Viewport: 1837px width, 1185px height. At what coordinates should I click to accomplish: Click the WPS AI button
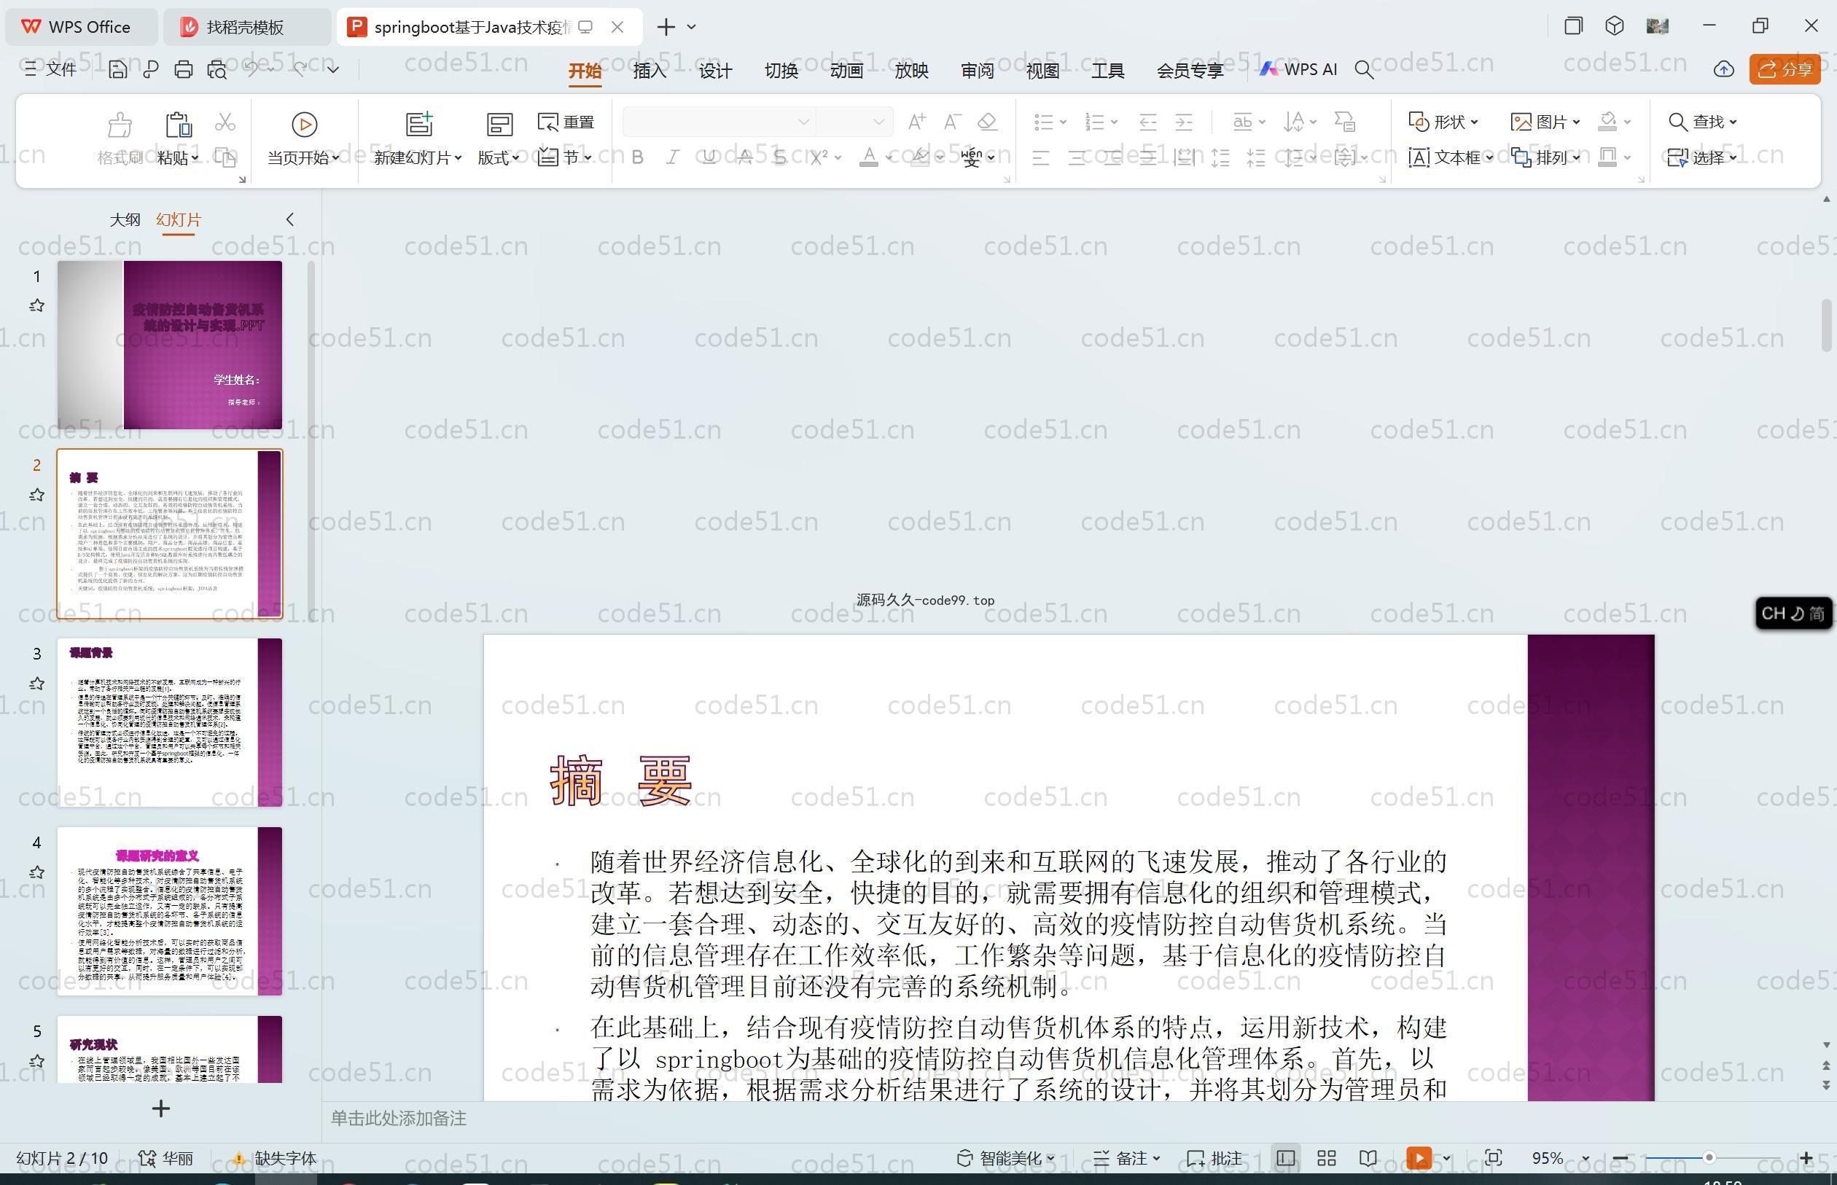(x=1298, y=69)
